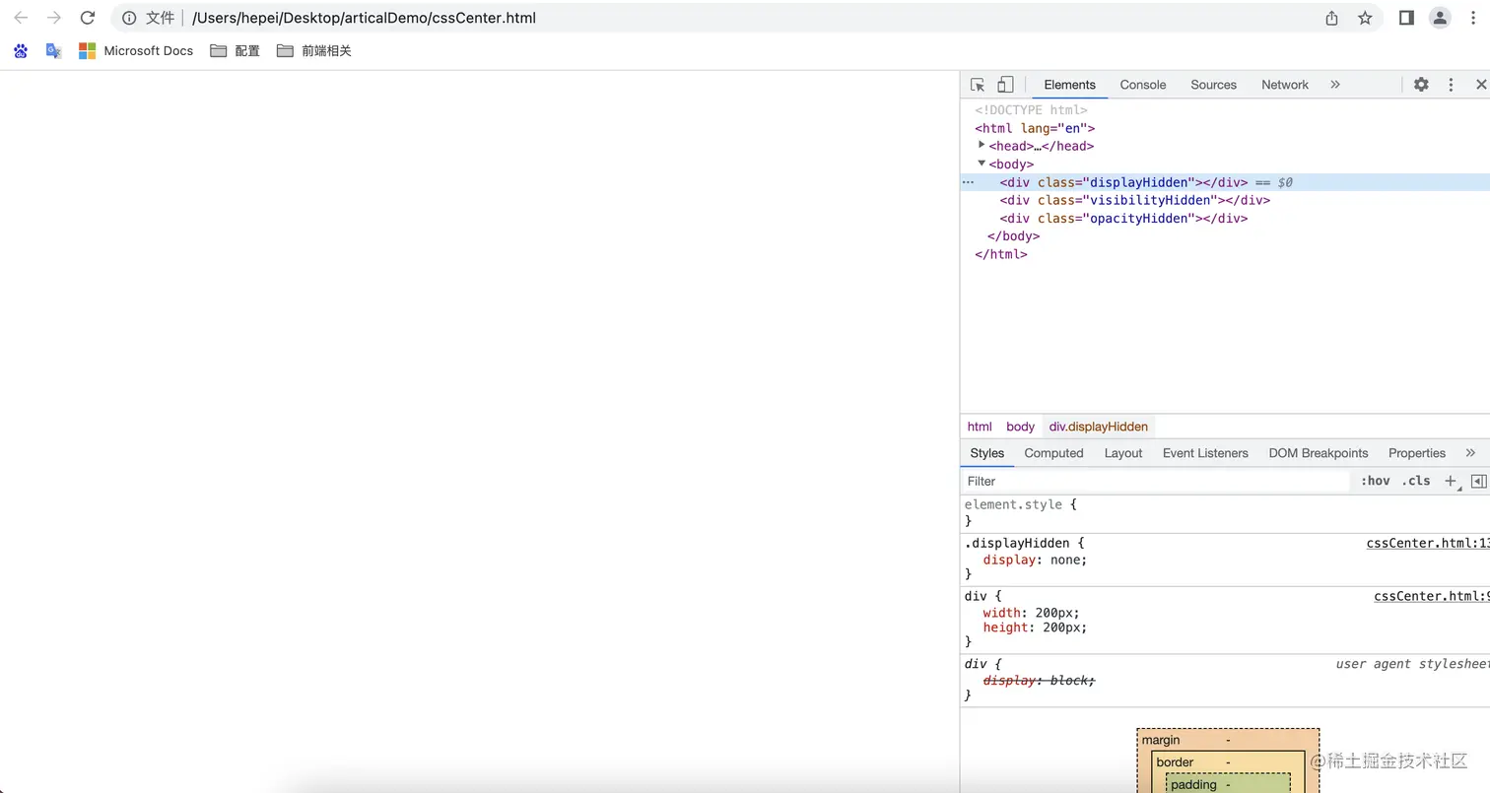The width and height of the screenshot is (1490, 793).
Task: Open the Computed pane tab
Action: click(1053, 453)
